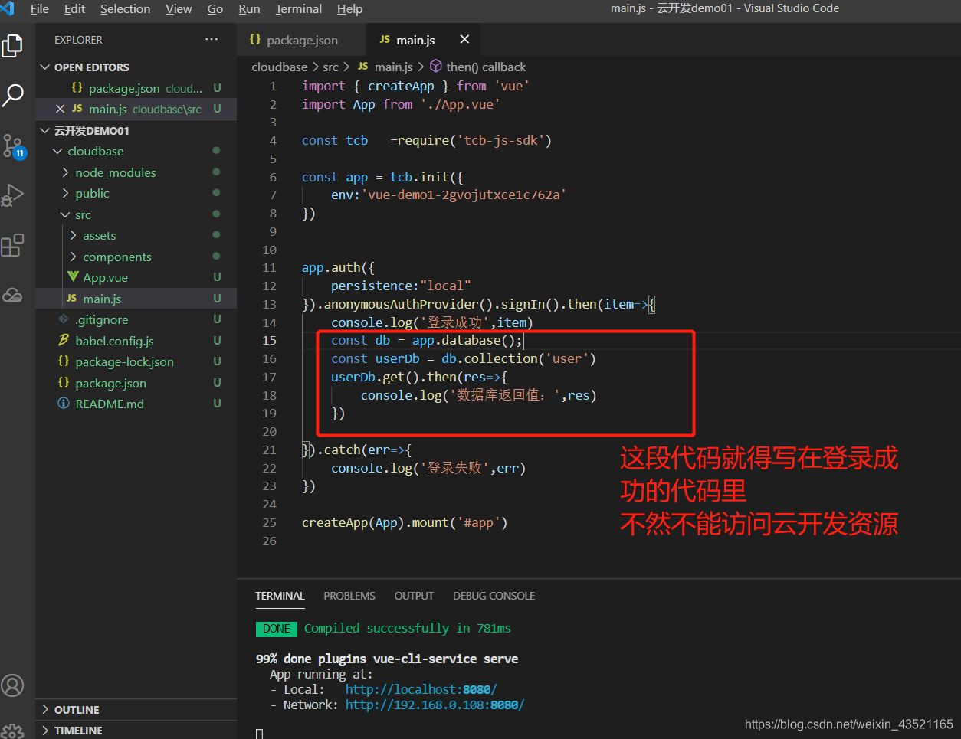Place cursor on createApp(App).mount line
The width and height of the screenshot is (961, 739).
(x=405, y=522)
